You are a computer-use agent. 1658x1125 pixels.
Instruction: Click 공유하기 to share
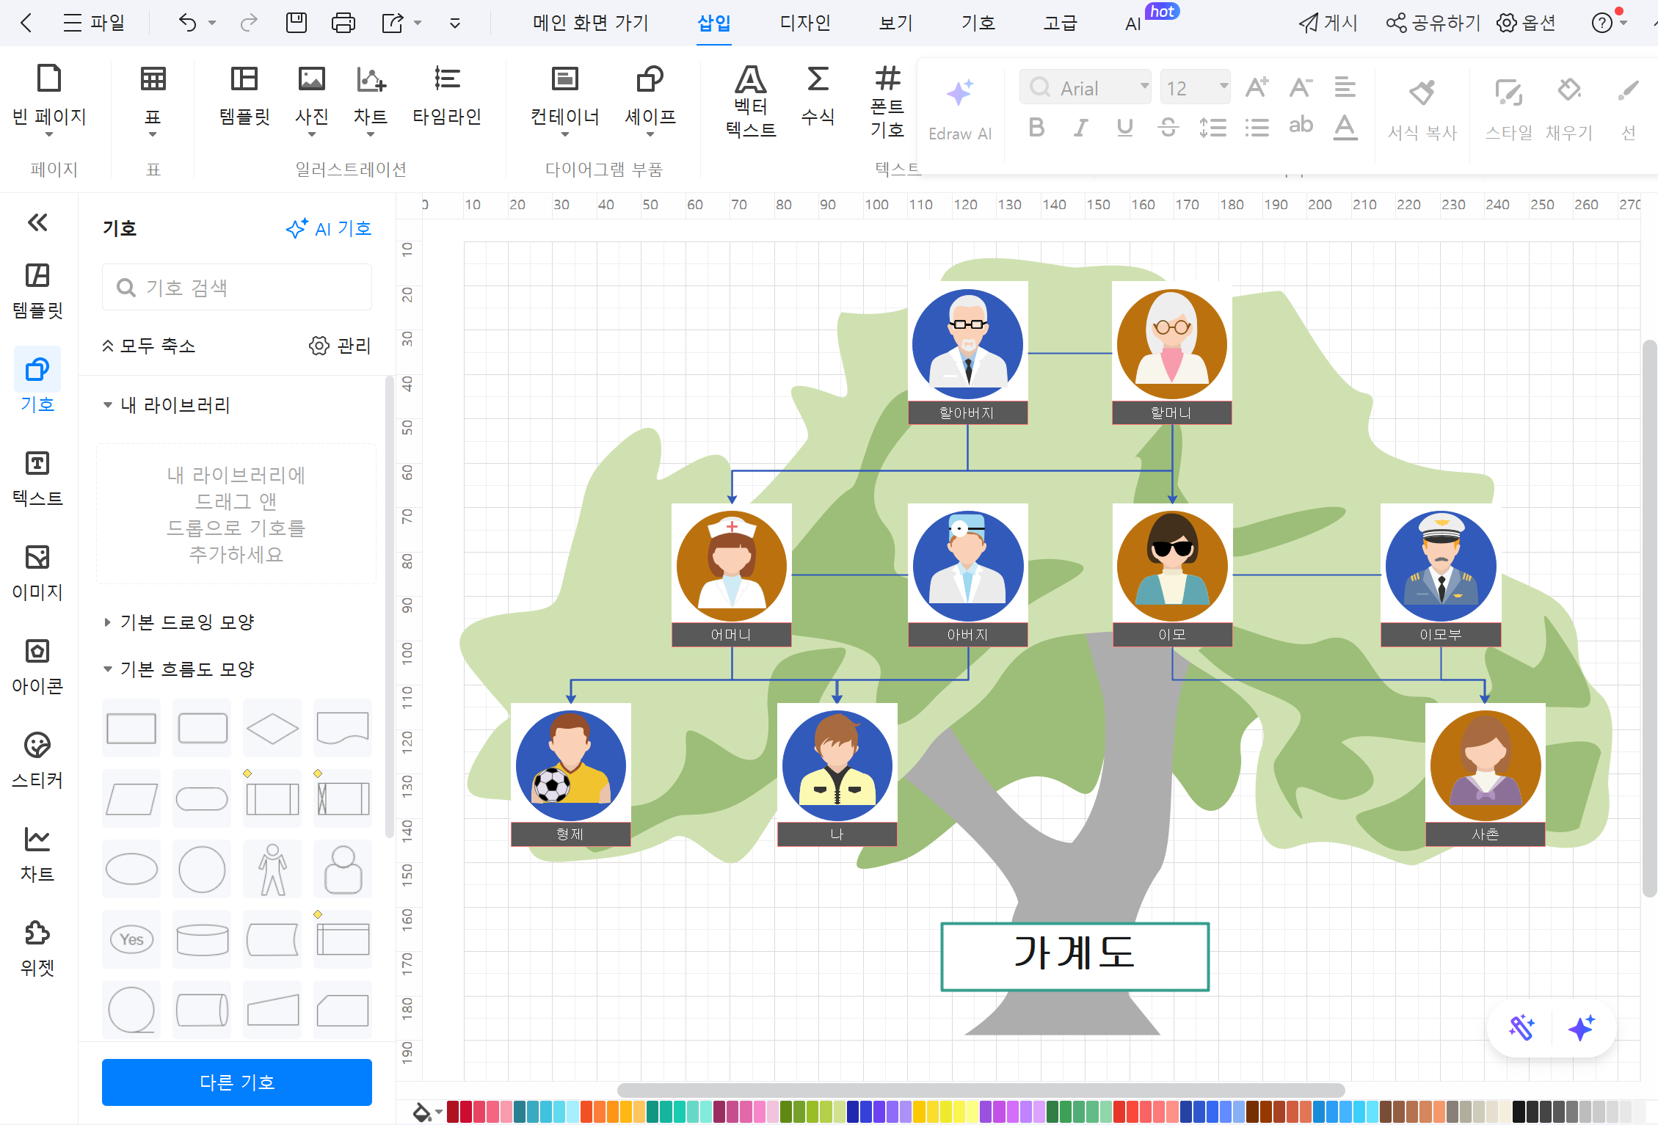click(x=1433, y=23)
